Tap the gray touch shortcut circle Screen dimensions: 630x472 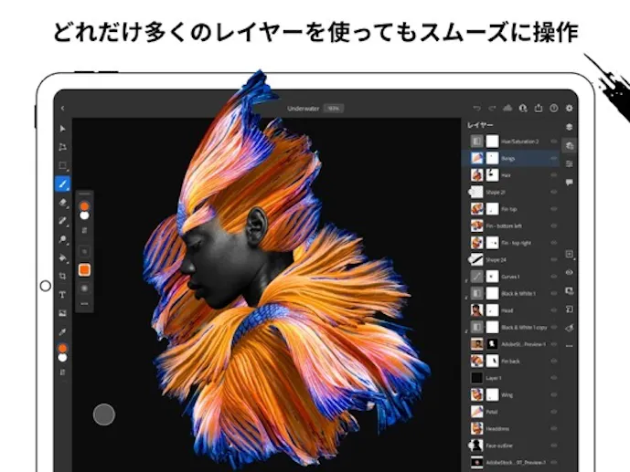pos(104,414)
